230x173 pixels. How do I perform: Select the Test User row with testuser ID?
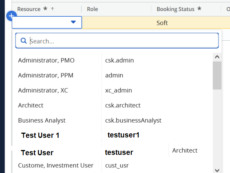tap(37, 153)
